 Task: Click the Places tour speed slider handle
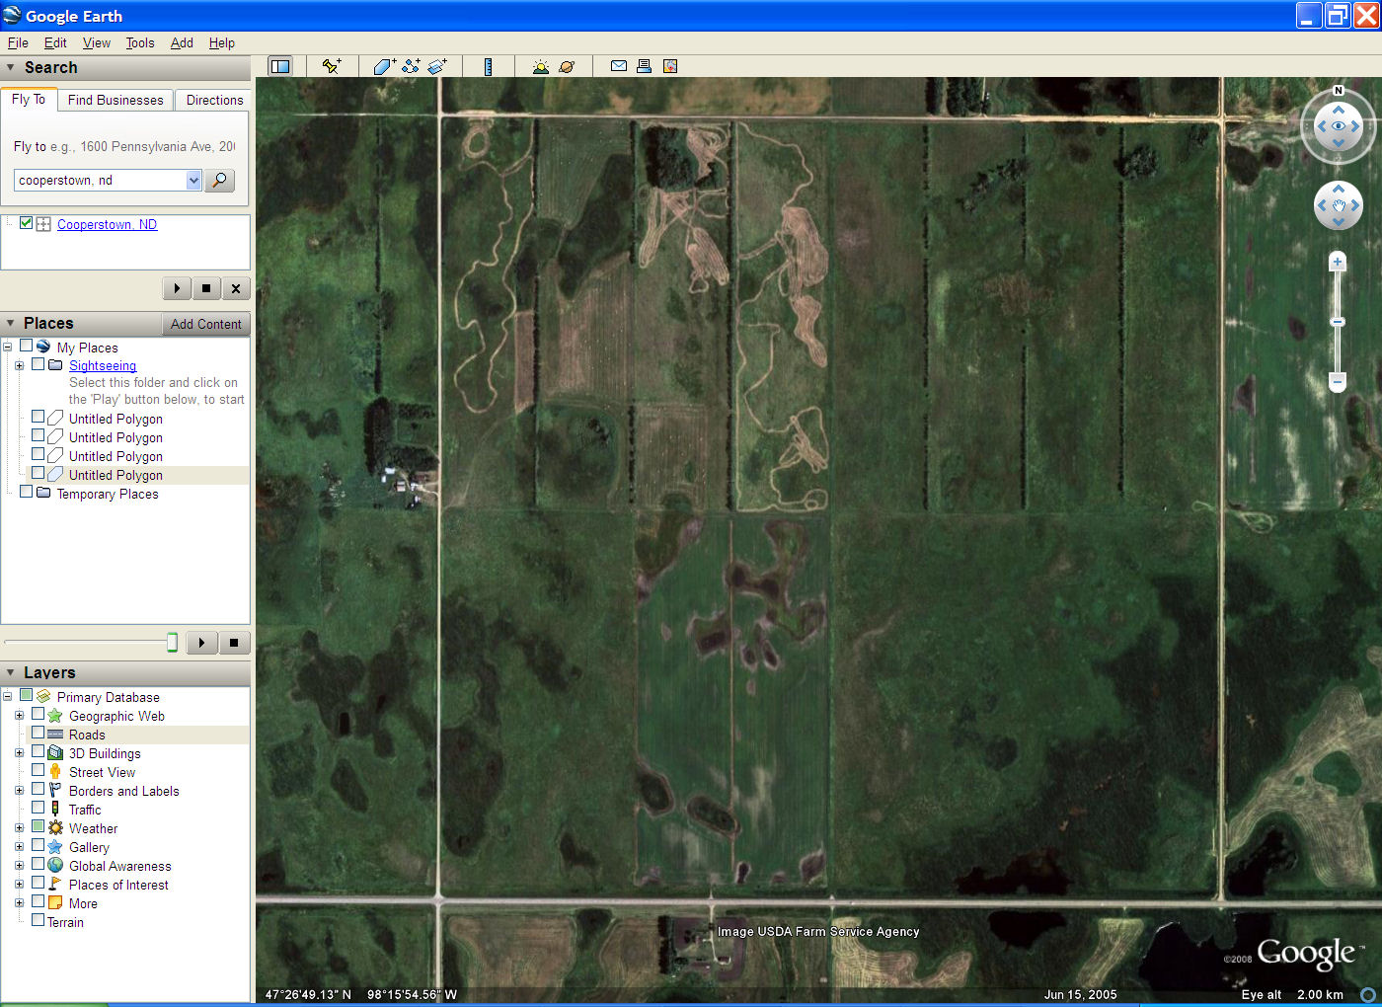[172, 643]
